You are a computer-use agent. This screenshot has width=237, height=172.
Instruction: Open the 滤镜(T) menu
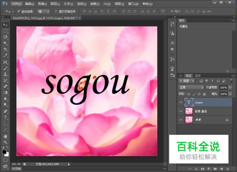point(95,4)
